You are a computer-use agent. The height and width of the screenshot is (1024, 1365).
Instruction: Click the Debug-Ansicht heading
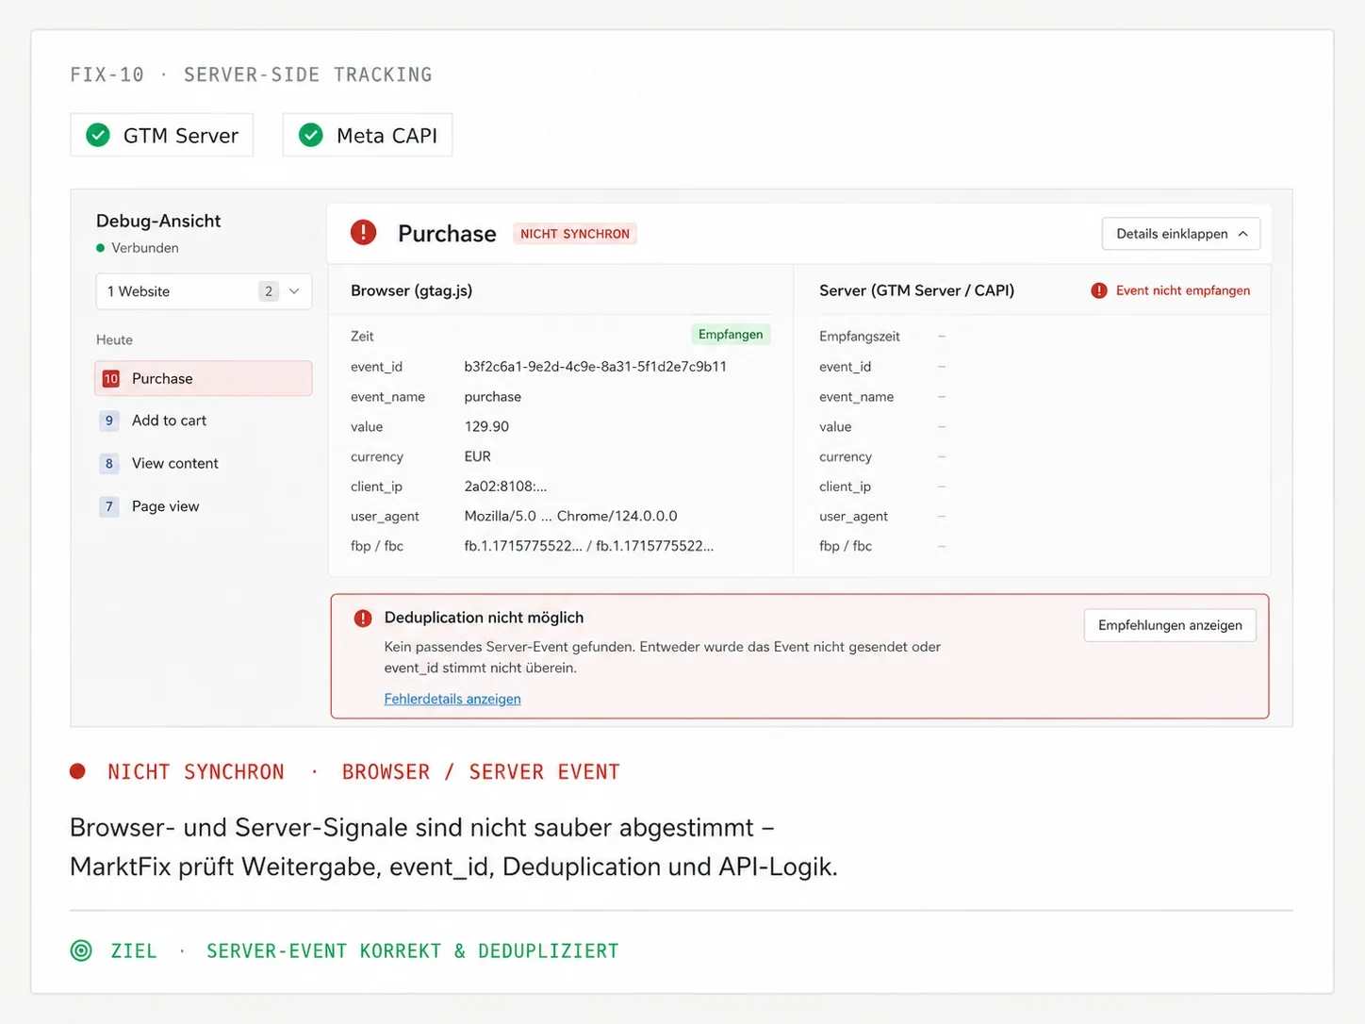pos(158,221)
